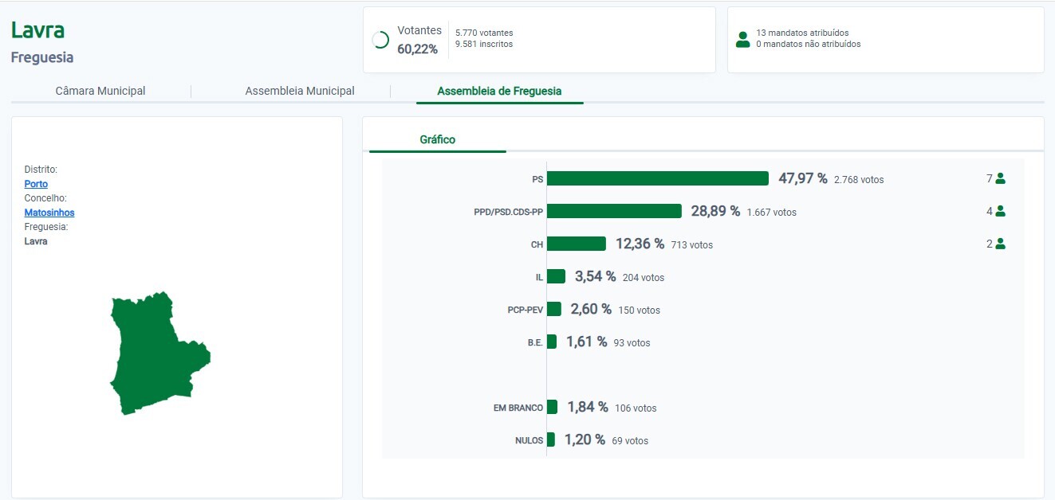Click the PS mandates person icon
The height and width of the screenshot is (500, 1055).
point(1000,179)
